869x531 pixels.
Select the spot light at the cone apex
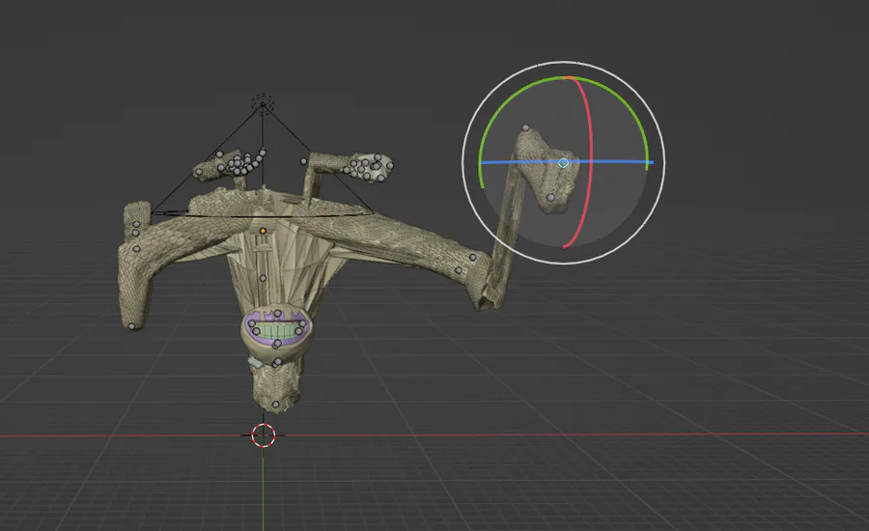[262, 102]
